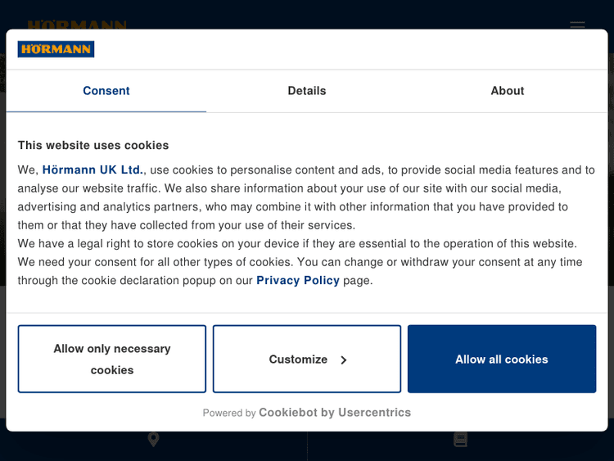The image size is (614, 461).
Task: Open the Privacy Policy link
Action: tap(298, 280)
